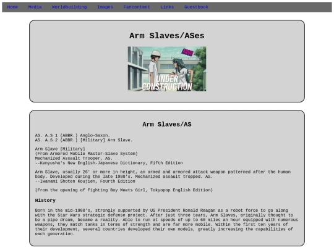Click the Under Construction anime image
Image resolution: width=334 pixels, height=250 pixels.
[x=167, y=69]
